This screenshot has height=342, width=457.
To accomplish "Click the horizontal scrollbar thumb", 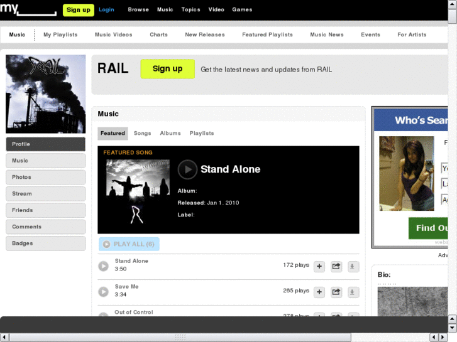I will [180, 338].
